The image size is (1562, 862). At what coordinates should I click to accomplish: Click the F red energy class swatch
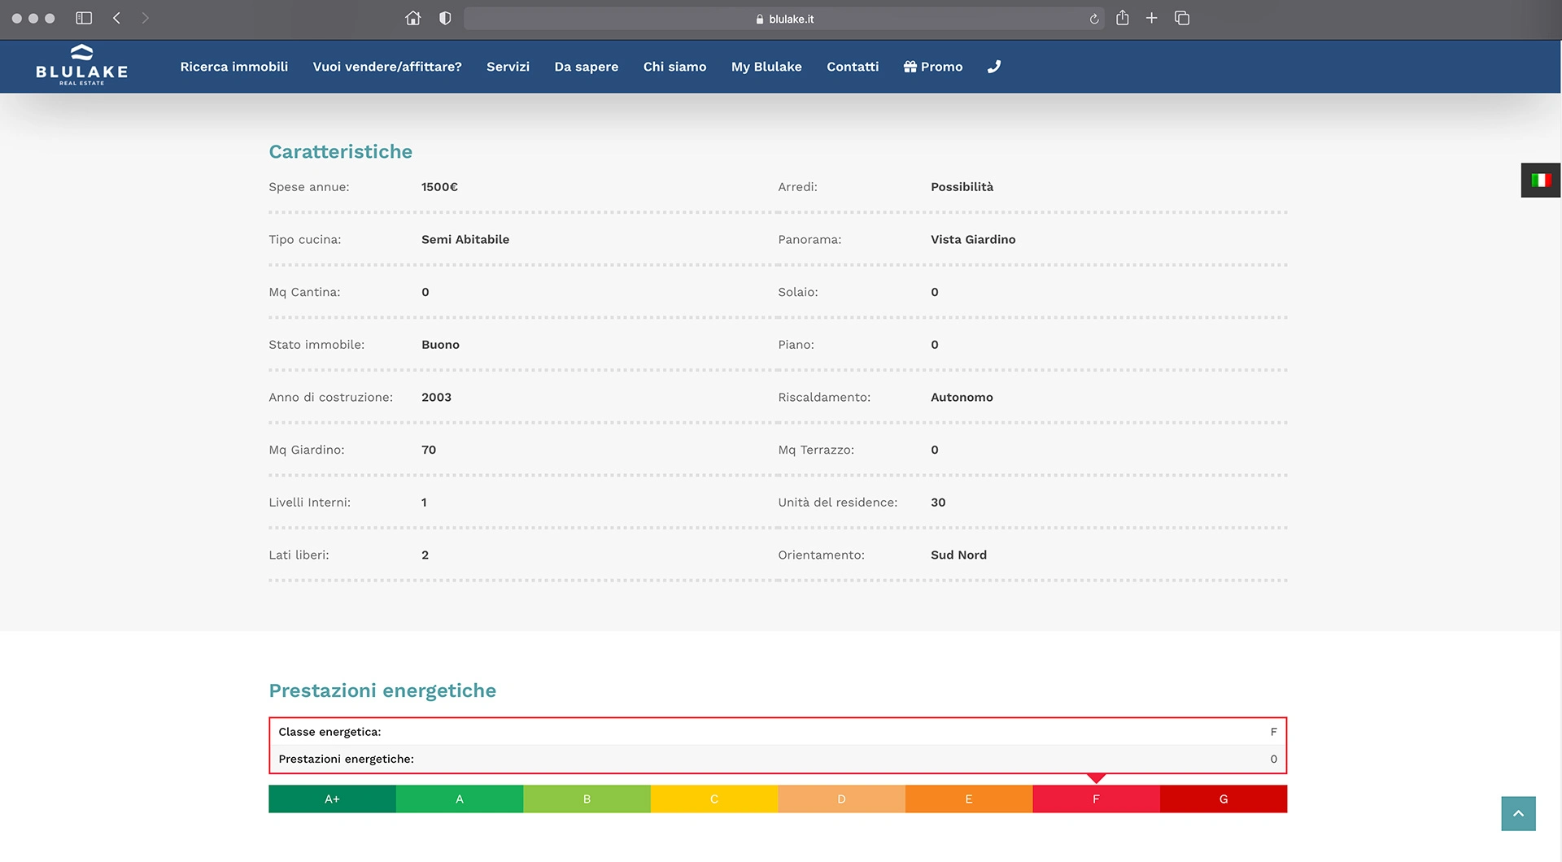tap(1096, 799)
